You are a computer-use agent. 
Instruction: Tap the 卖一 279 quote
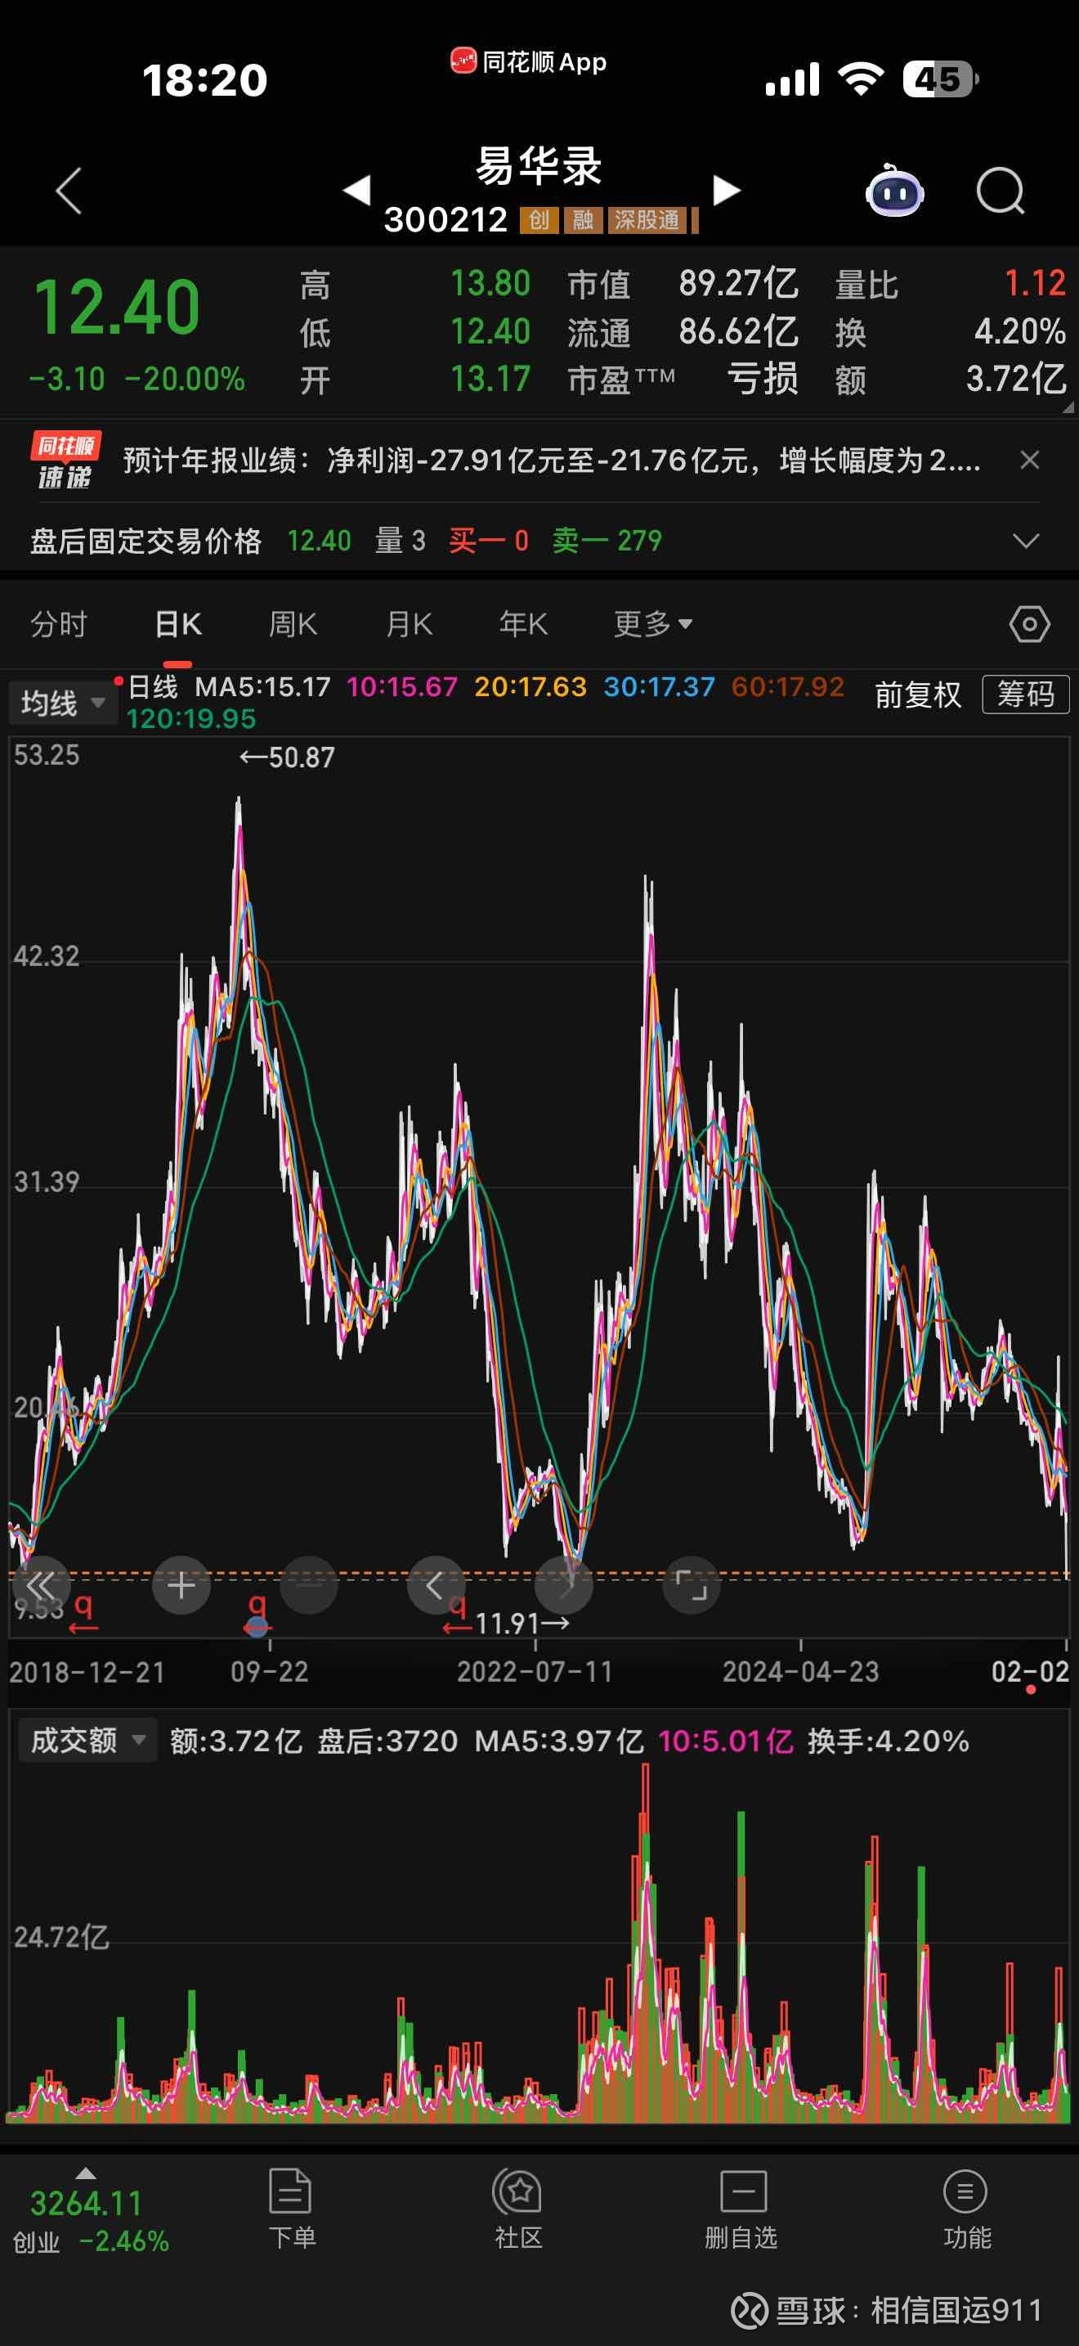[607, 541]
